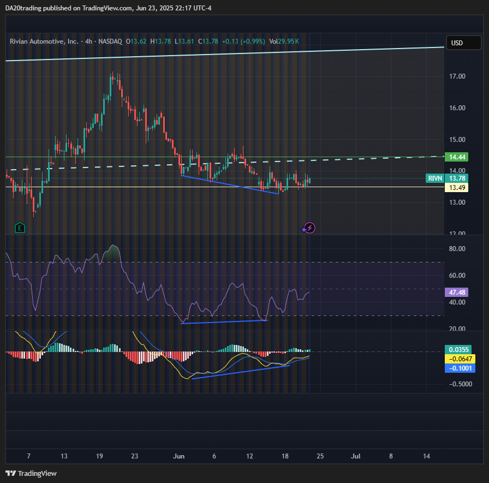Click the RSI value 47.48 label
Viewport: 489px width, 483px height.
[x=457, y=292]
